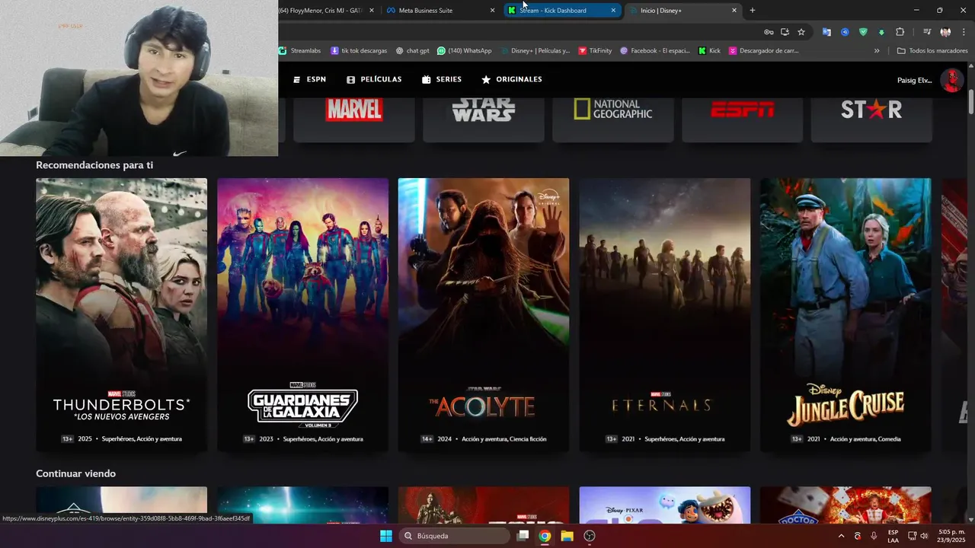Open the ESP LAA language switcher
The image size is (975, 548).
893,536
